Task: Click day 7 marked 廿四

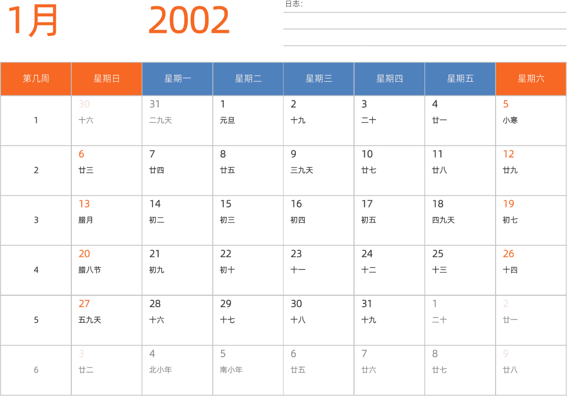Action: pos(178,171)
